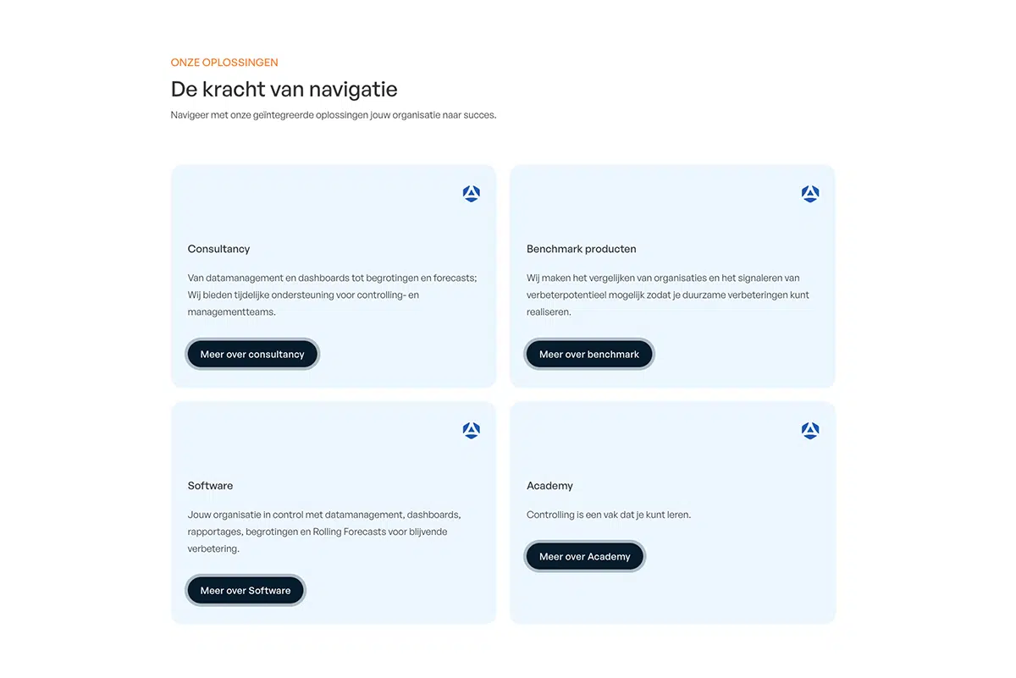Image resolution: width=1016 pixels, height=678 pixels.
Task: Open Meer over consultancy button
Action: [x=252, y=354]
